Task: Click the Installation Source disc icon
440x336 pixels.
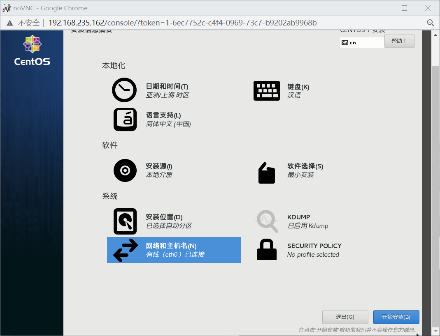Action: tap(125, 170)
